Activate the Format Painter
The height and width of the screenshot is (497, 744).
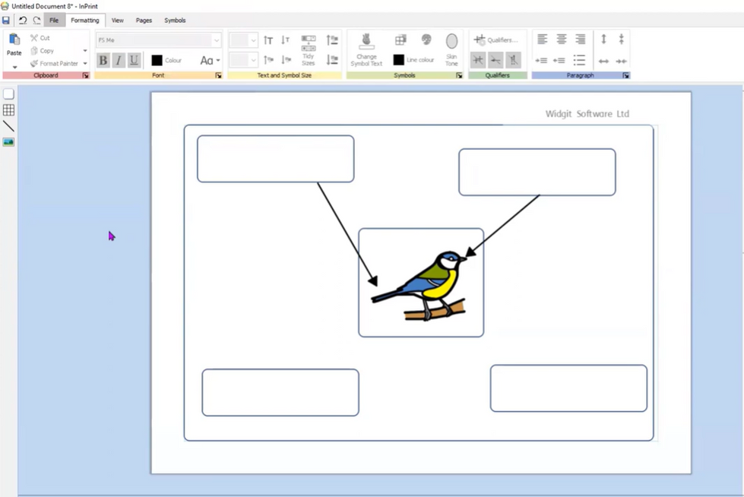(54, 63)
